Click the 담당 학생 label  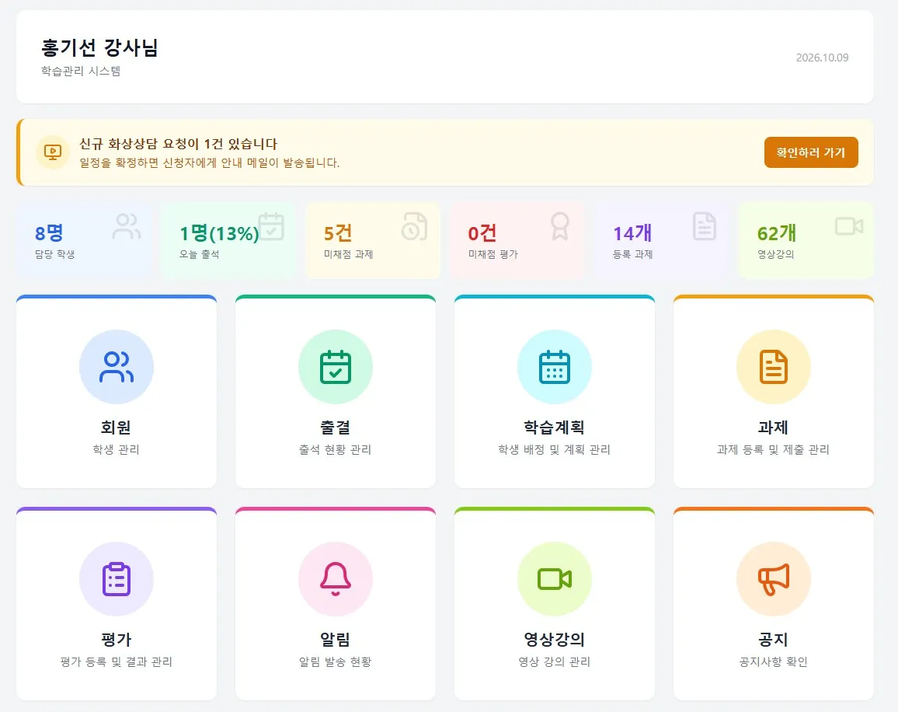pos(55,254)
